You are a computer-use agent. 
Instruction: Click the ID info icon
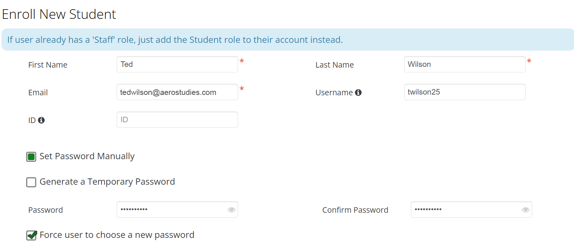pyautogui.click(x=41, y=120)
